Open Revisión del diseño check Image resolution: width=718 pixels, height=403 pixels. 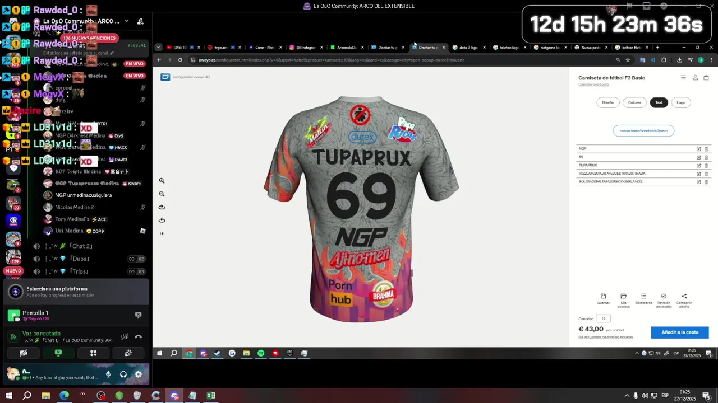(664, 300)
